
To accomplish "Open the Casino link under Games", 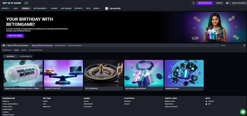I will (86, 101).
